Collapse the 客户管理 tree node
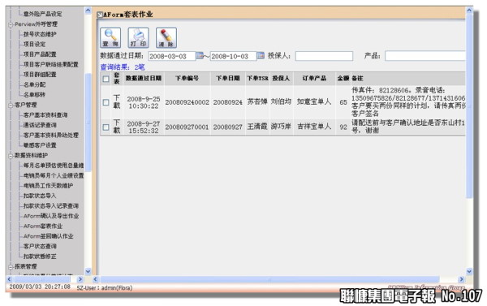 point(11,106)
